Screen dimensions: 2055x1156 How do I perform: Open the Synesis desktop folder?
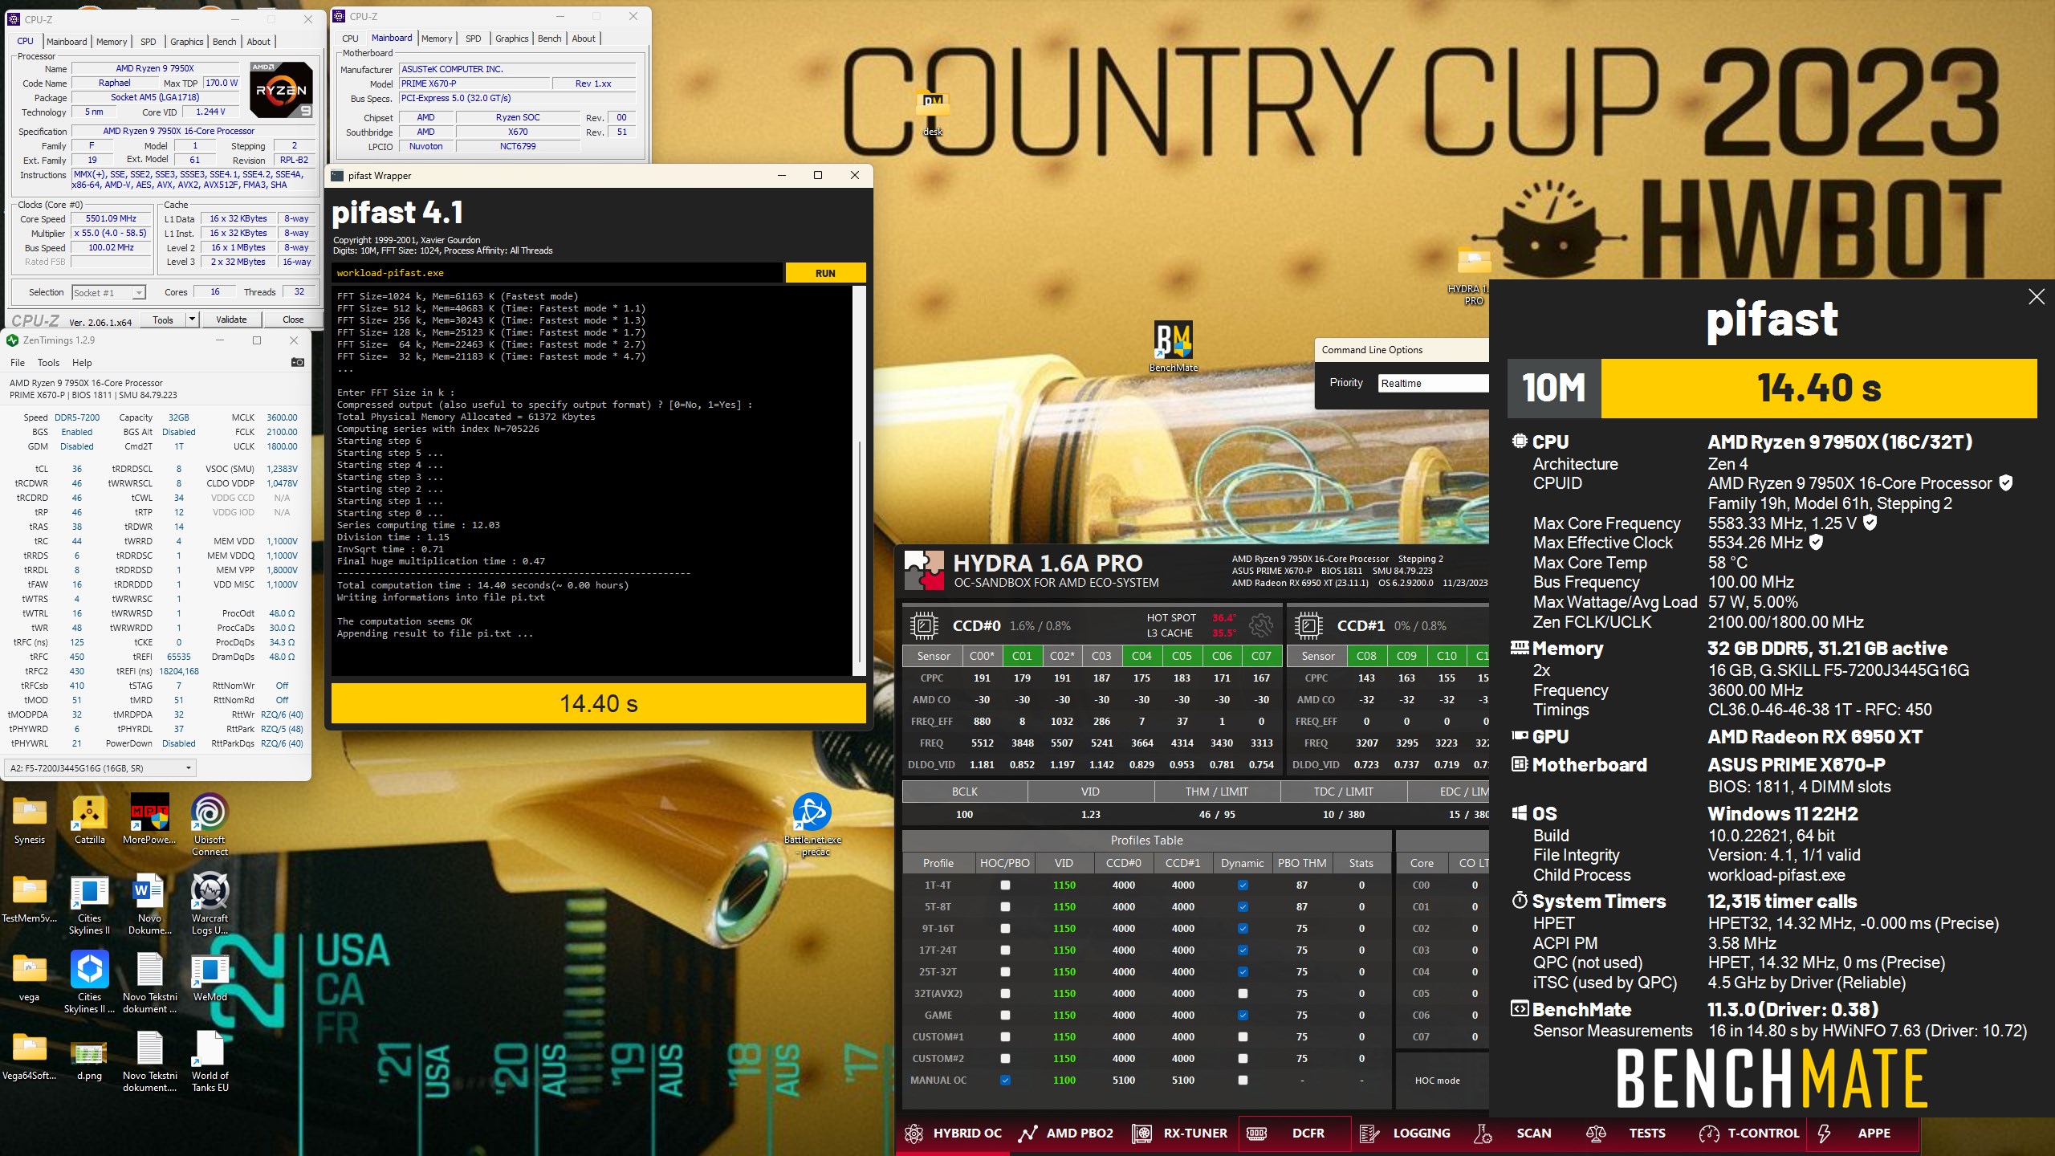30,820
